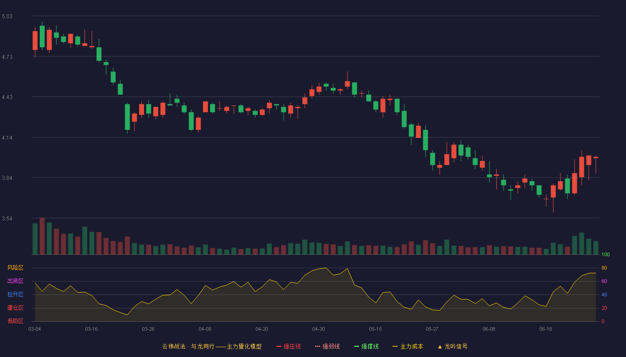Viewport: 626px width, 357px height.
Task: Toggle the 强压线 legend entry
Action: [288, 346]
